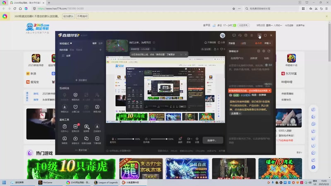Expand 更多功能 at the tools bottom
The image size is (331, 186).
82,150
